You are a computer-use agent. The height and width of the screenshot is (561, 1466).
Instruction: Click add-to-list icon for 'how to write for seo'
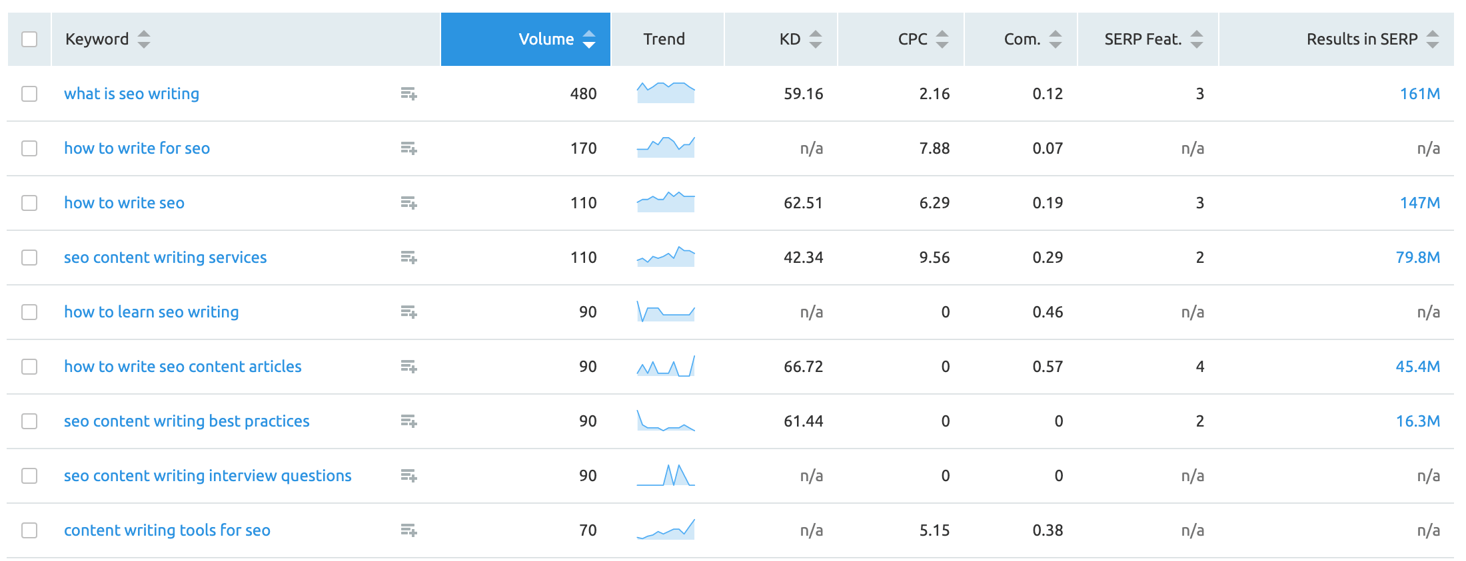coord(408,148)
